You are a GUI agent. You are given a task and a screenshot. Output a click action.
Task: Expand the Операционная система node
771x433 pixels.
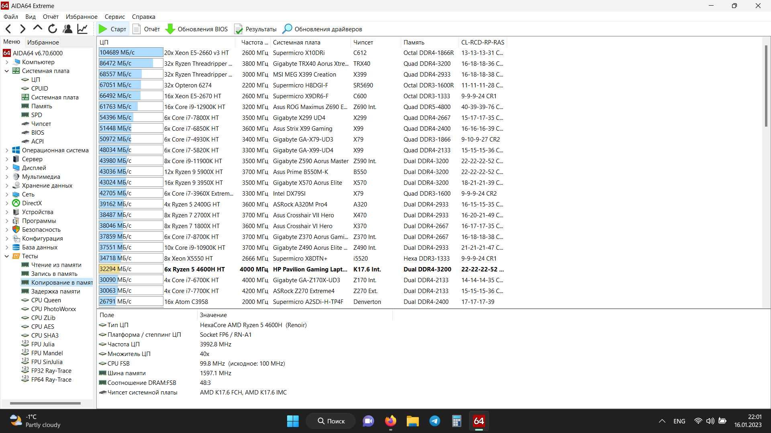click(x=6, y=150)
